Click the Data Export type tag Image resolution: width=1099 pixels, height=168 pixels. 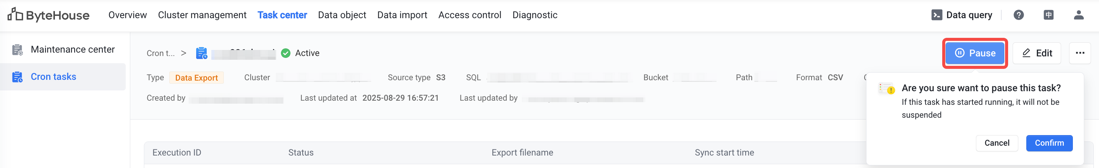coord(196,78)
